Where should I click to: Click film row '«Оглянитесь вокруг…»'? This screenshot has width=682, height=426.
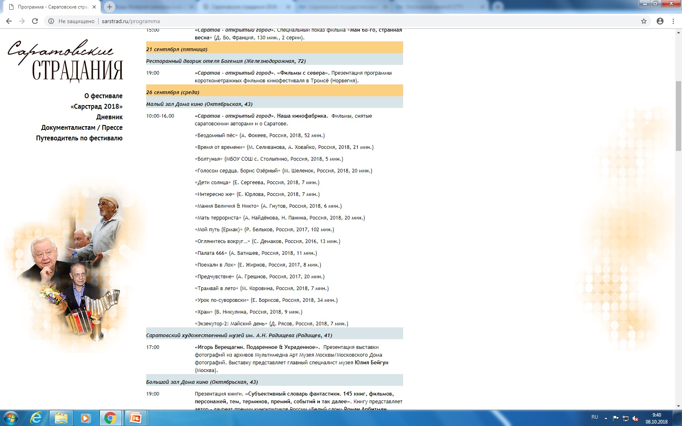(268, 241)
